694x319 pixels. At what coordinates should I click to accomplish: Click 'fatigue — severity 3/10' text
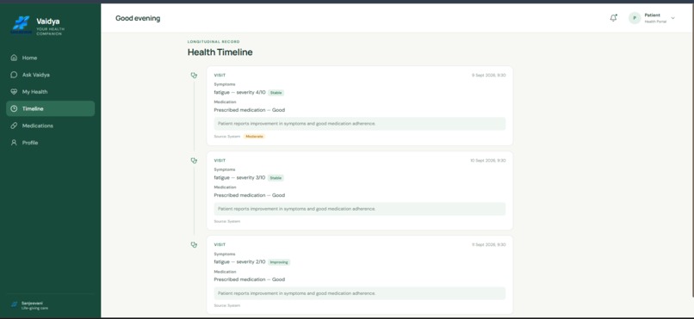[240, 178]
